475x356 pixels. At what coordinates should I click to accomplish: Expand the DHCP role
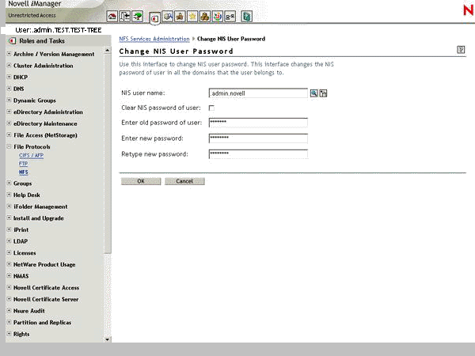point(9,77)
